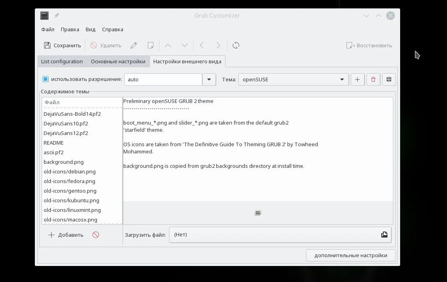Click the red prohibit icon near Добавить
Screen dimensions: 447x282
(x=96, y=235)
